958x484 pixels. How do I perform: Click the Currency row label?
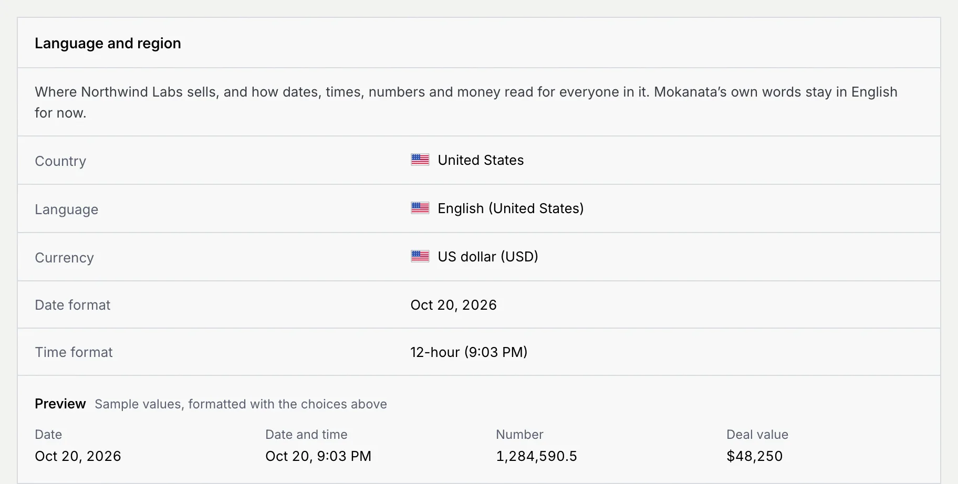[64, 258]
